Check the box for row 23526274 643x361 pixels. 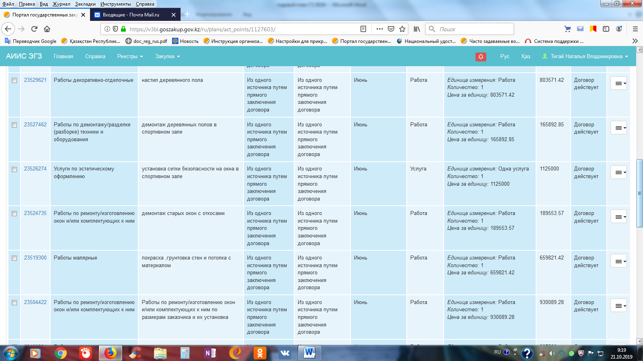[x=14, y=169]
